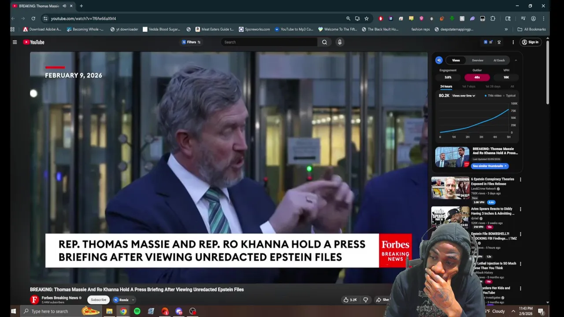
Task: Open YouTube to Mp3 Converter bookmark
Action: tap(293, 29)
